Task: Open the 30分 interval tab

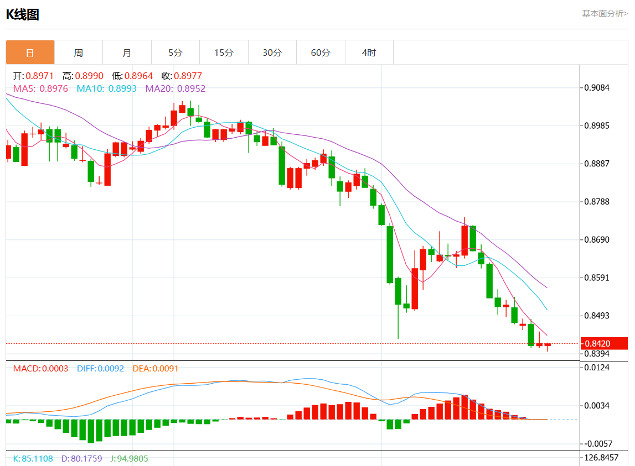Action: point(272,52)
